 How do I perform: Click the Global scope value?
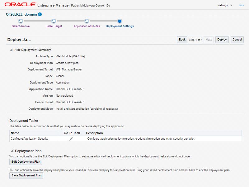(x=60, y=76)
